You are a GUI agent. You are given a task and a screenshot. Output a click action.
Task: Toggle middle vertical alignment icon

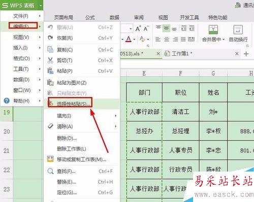166,28
